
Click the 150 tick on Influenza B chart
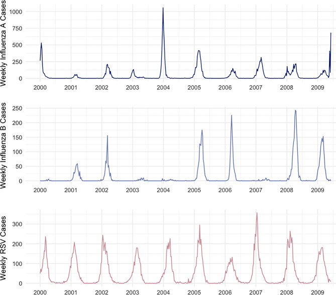[x=18, y=137]
